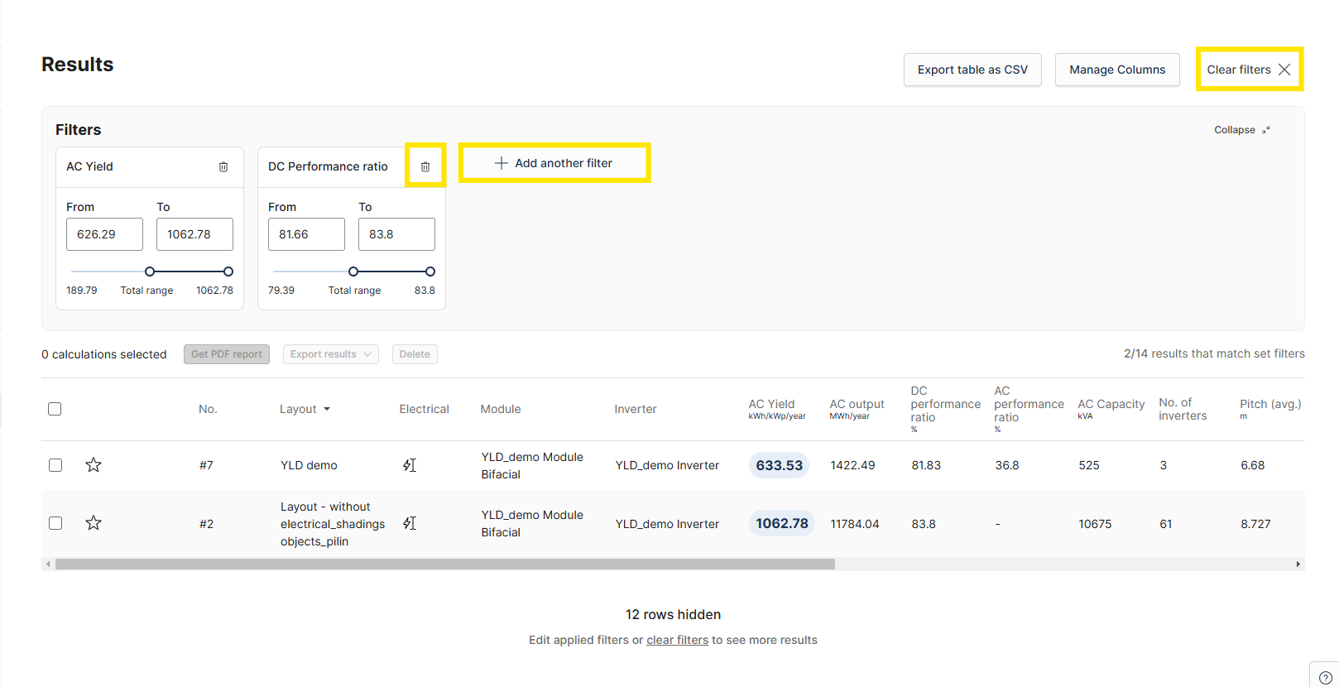
Task: Click the DC performance ratio column header
Action: tap(945, 409)
